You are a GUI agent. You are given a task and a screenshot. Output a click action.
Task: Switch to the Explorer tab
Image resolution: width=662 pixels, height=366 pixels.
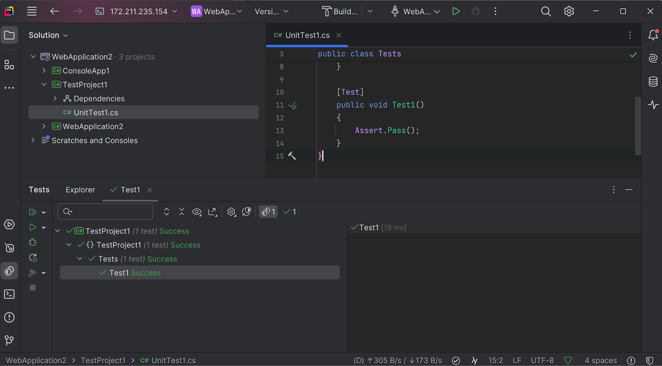point(80,190)
